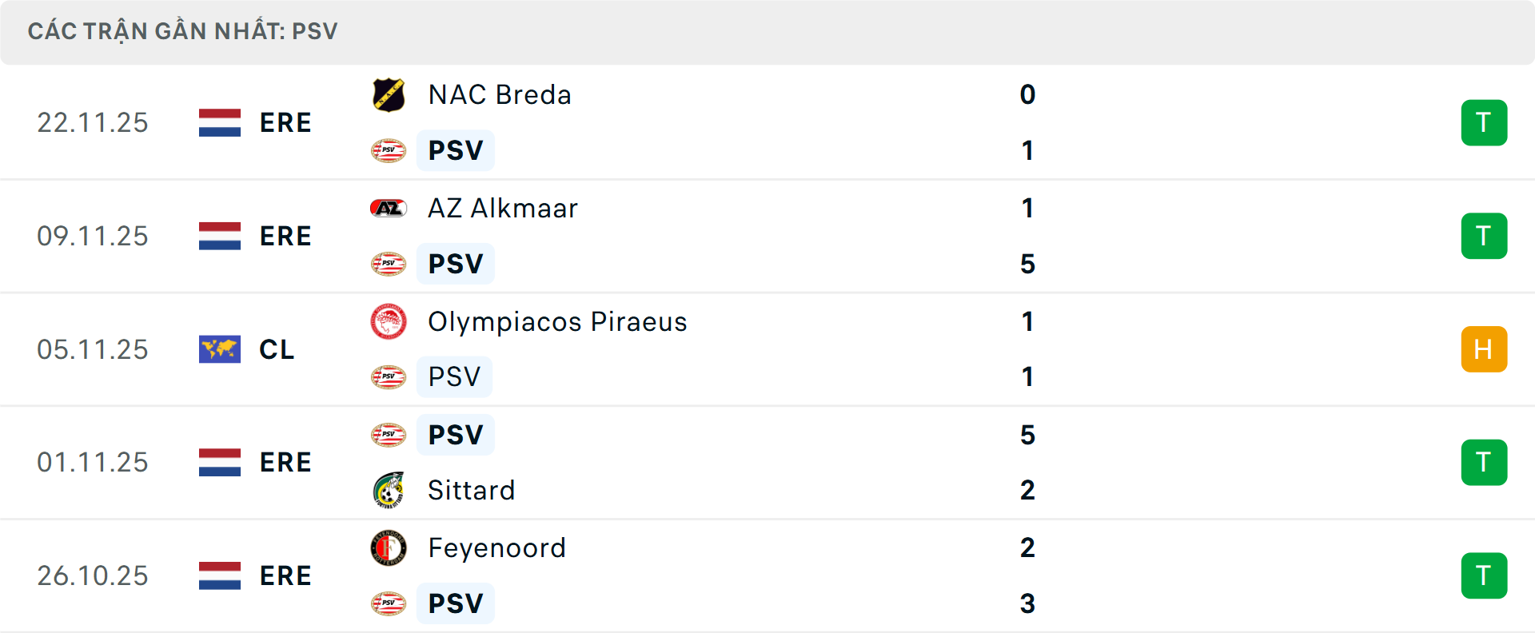This screenshot has width=1535, height=633.
Task: Open the Feyenoord team link
Action: pos(496,548)
